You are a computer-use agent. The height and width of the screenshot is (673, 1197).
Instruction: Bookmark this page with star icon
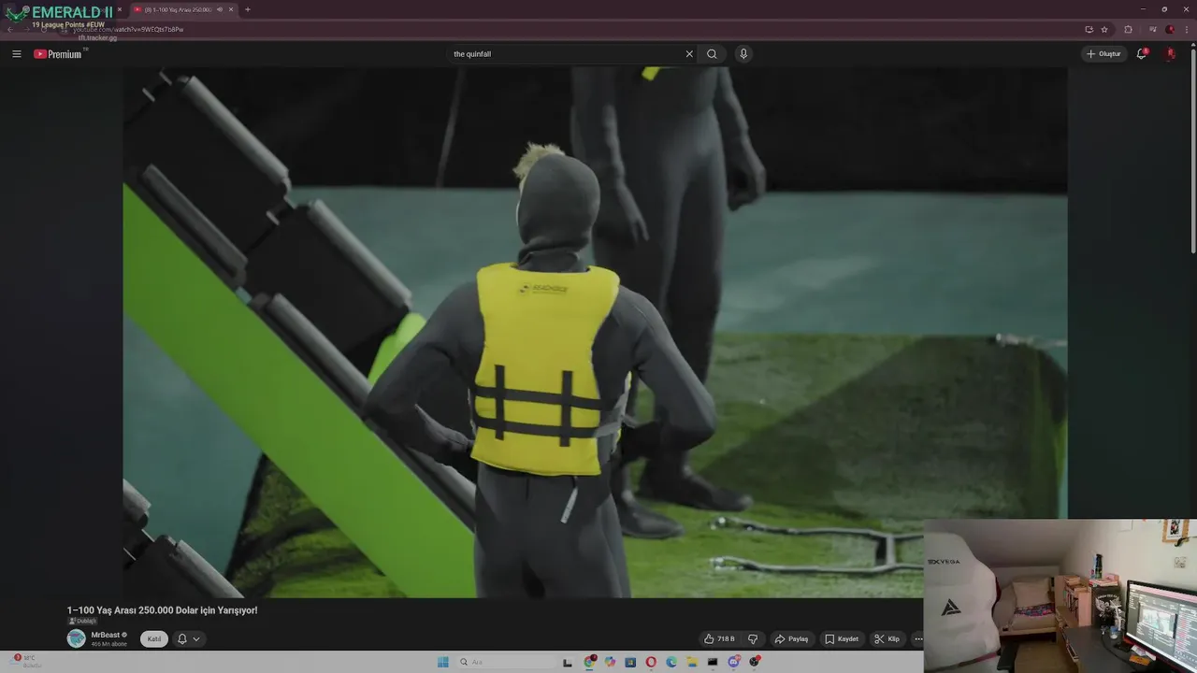click(1104, 29)
